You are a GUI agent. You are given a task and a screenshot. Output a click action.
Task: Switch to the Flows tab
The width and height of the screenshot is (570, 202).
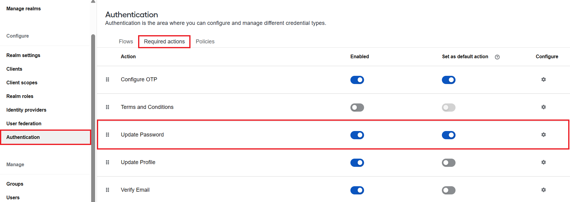(126, 42)
